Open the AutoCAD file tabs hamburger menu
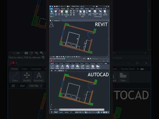This screenshot has height=119, width=159. point(52,71)
